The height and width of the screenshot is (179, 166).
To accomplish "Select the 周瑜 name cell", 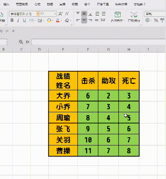I will [63, 118].
